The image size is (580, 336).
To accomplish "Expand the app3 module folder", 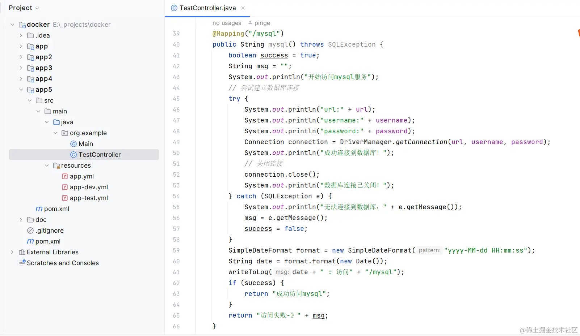I will [21, 68].
